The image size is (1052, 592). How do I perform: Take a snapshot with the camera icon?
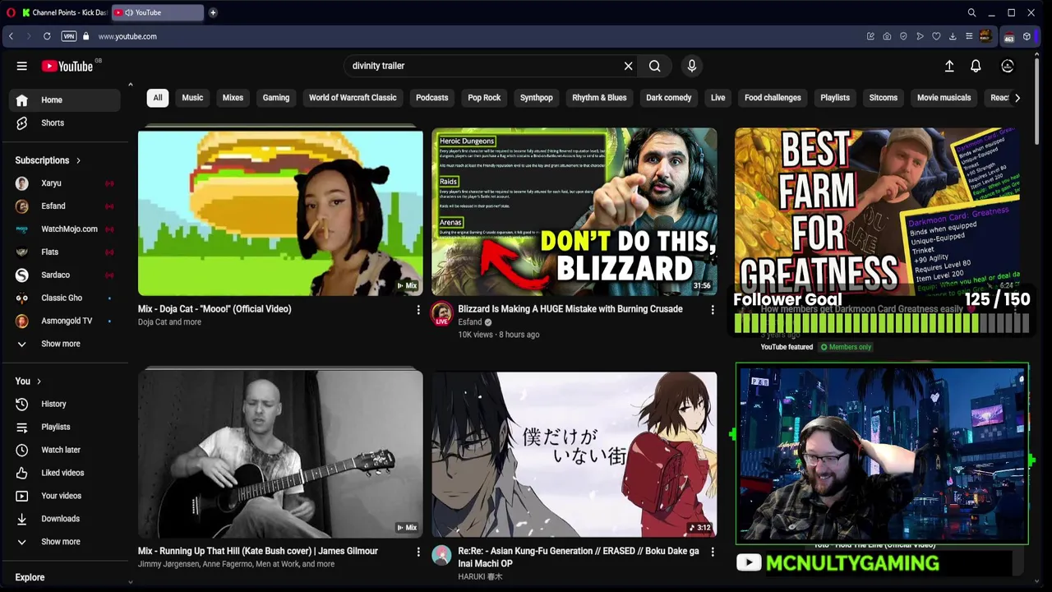887,36
